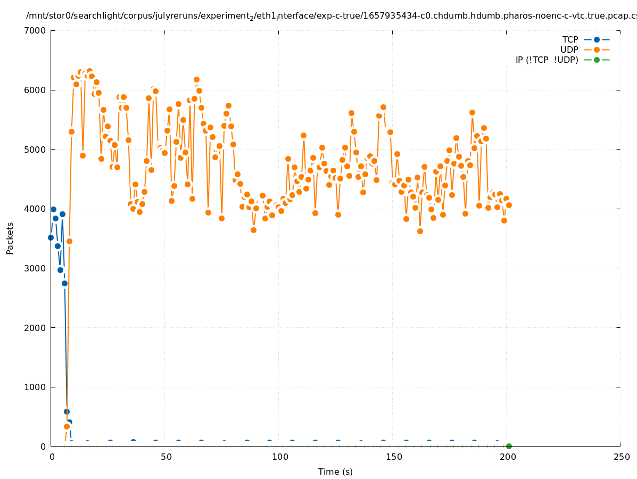This screenshot has width=637, height=479.
Task: Click the 250 x-axis tick label
Action: coord(621,457)
